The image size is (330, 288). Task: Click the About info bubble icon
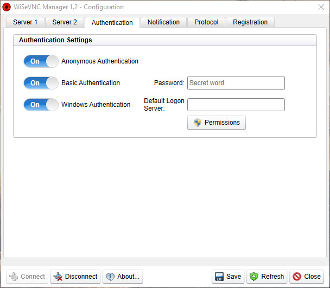pyautogui.click(x=110, y=277)
